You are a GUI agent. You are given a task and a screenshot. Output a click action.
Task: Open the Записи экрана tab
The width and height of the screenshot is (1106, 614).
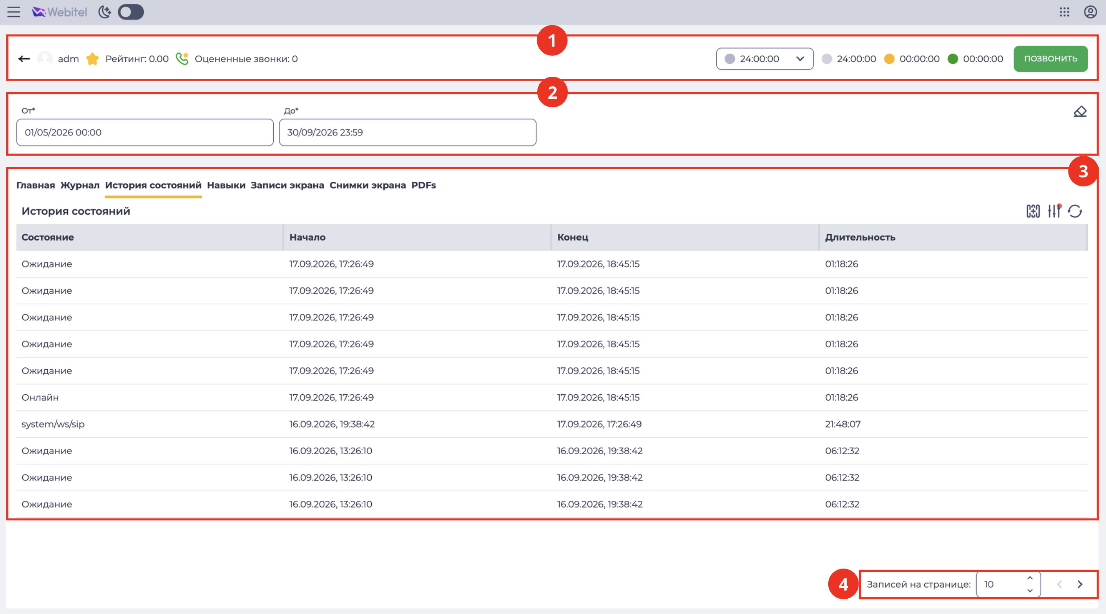point(287,185)
